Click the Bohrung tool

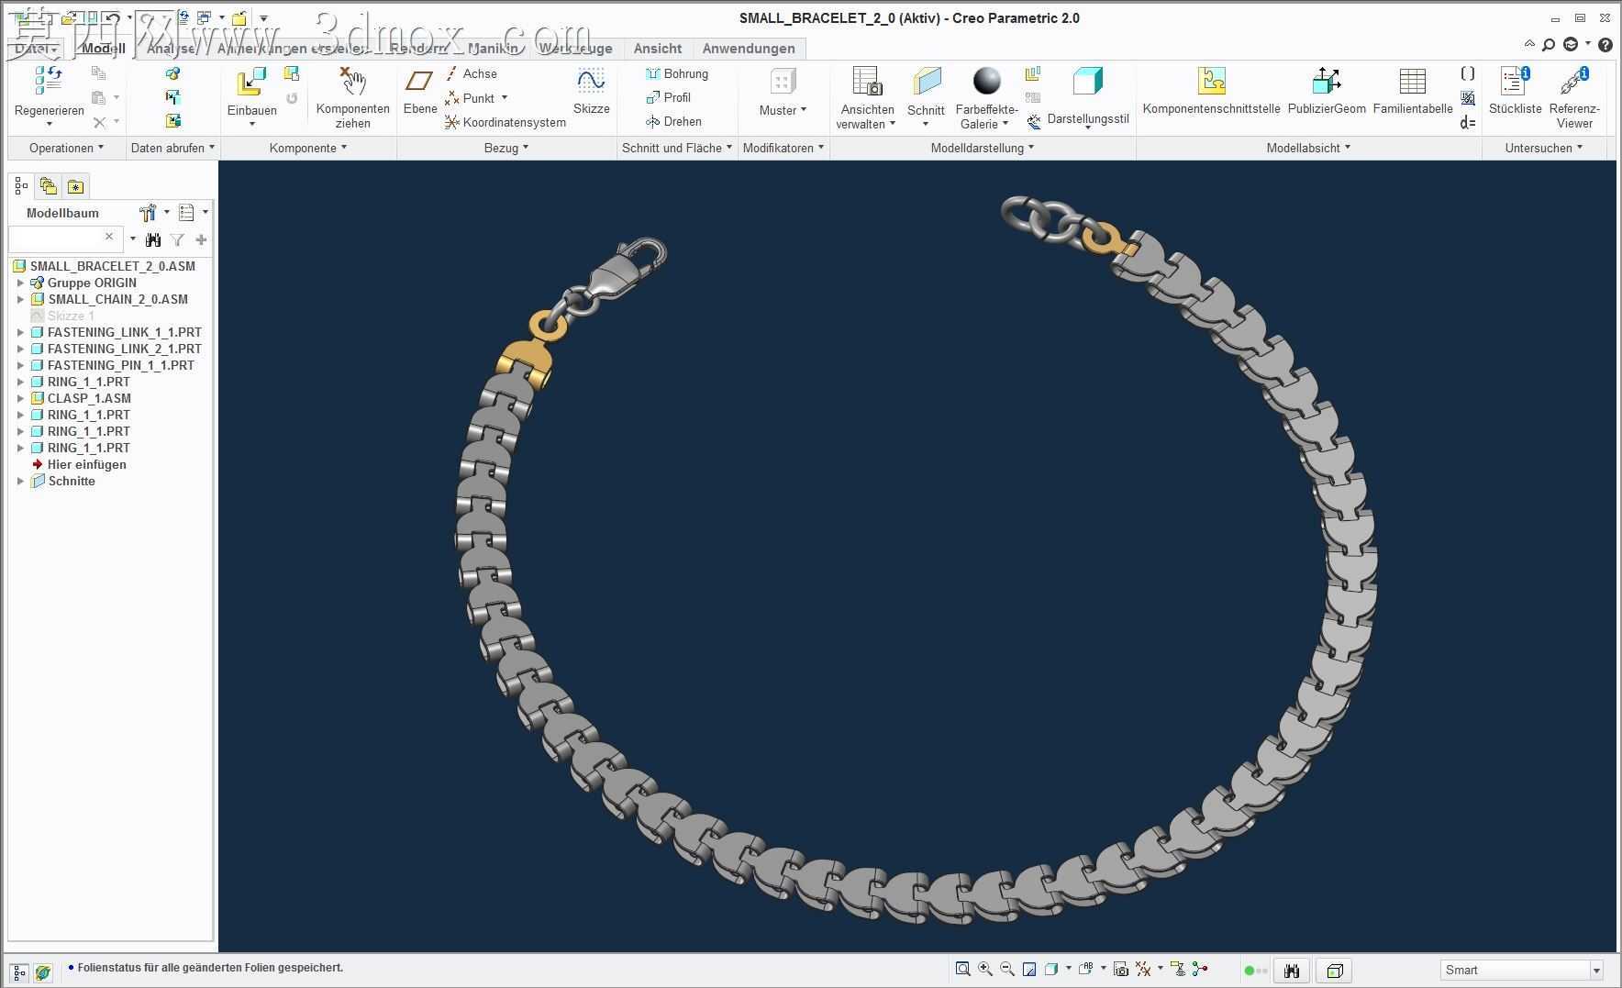click(676, 73)
